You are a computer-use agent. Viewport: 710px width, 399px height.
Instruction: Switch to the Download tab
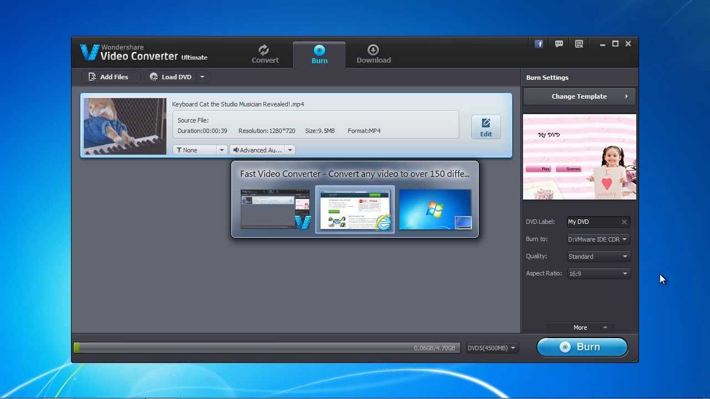(373, 54)
